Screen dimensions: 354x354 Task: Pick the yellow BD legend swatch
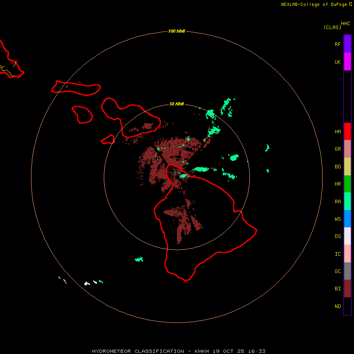pyautogui.click(x=347, y=167)
